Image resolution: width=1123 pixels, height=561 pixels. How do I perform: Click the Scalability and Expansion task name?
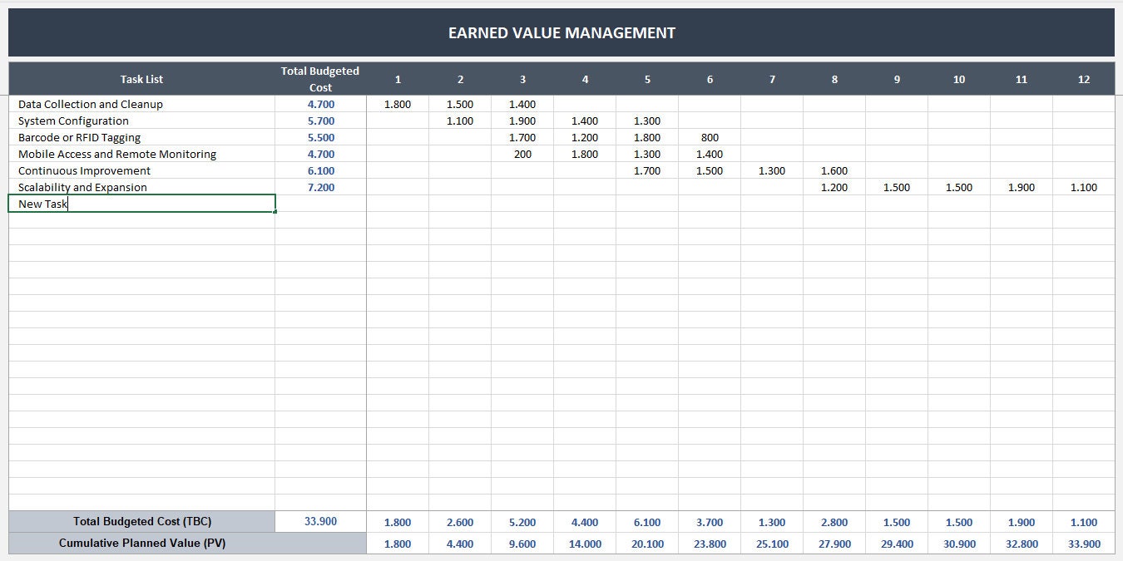(84, 187)
